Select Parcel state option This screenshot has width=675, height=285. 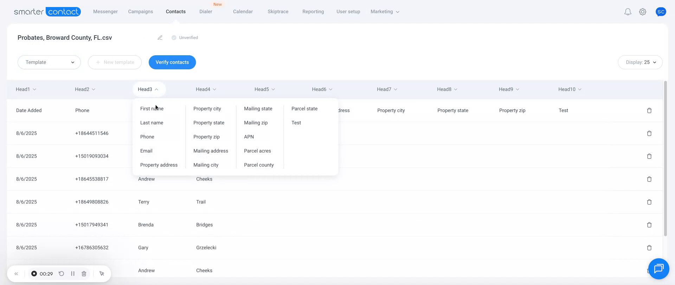(x=304, y=109)
